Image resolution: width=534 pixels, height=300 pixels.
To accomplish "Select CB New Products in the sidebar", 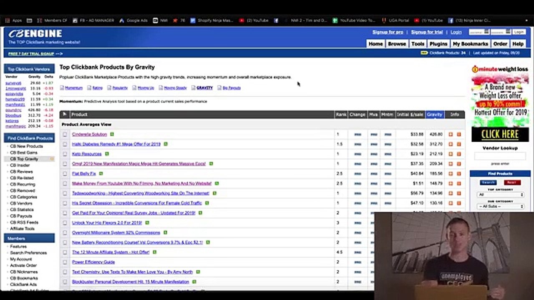I will [26, 146].
